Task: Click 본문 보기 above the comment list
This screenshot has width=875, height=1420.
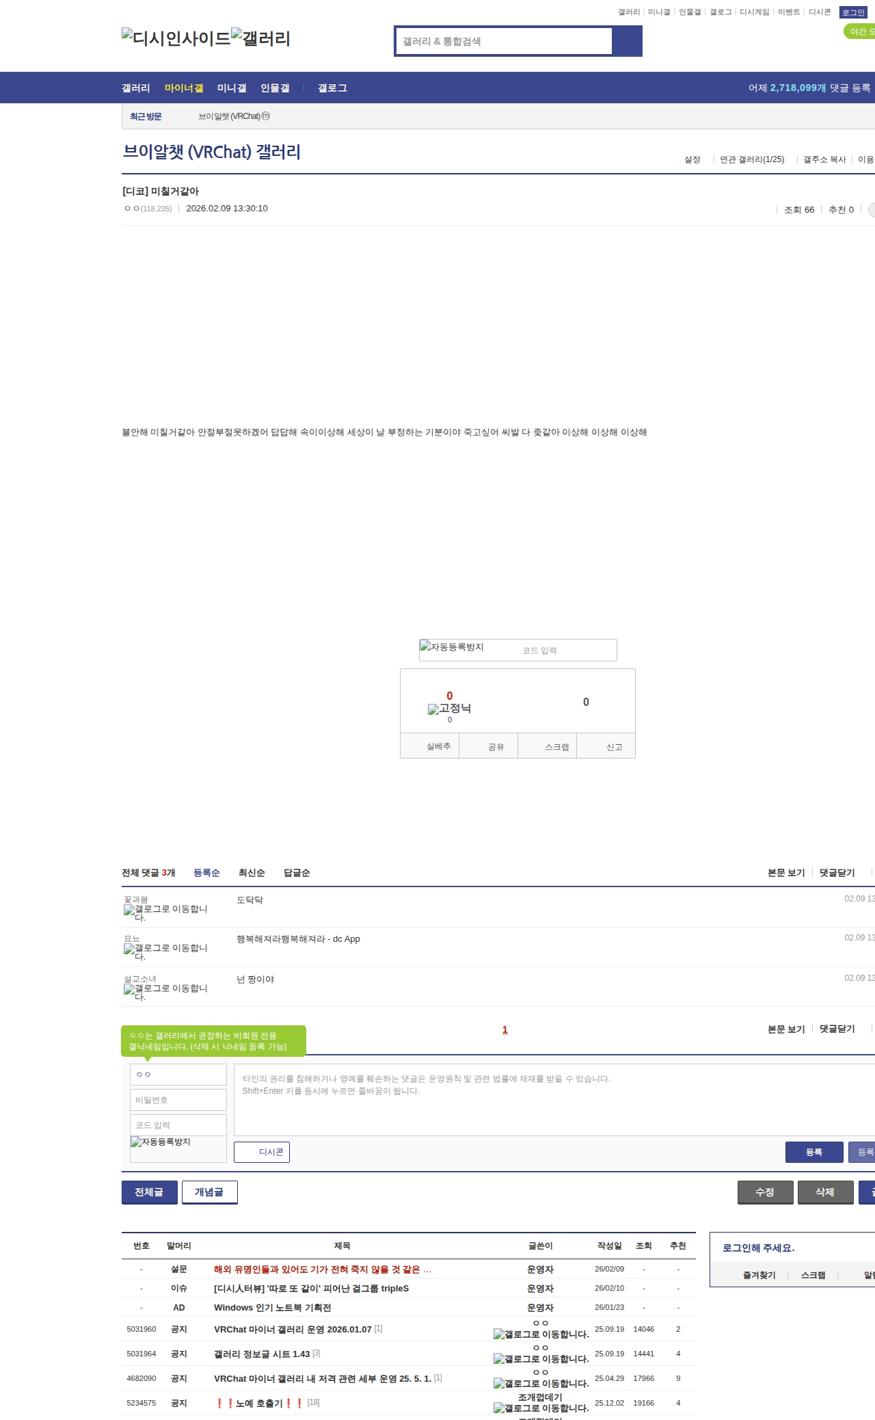Action: pos(786,873)
